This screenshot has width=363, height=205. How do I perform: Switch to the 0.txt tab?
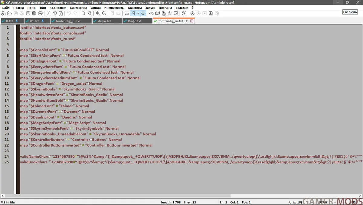[10, 21]
